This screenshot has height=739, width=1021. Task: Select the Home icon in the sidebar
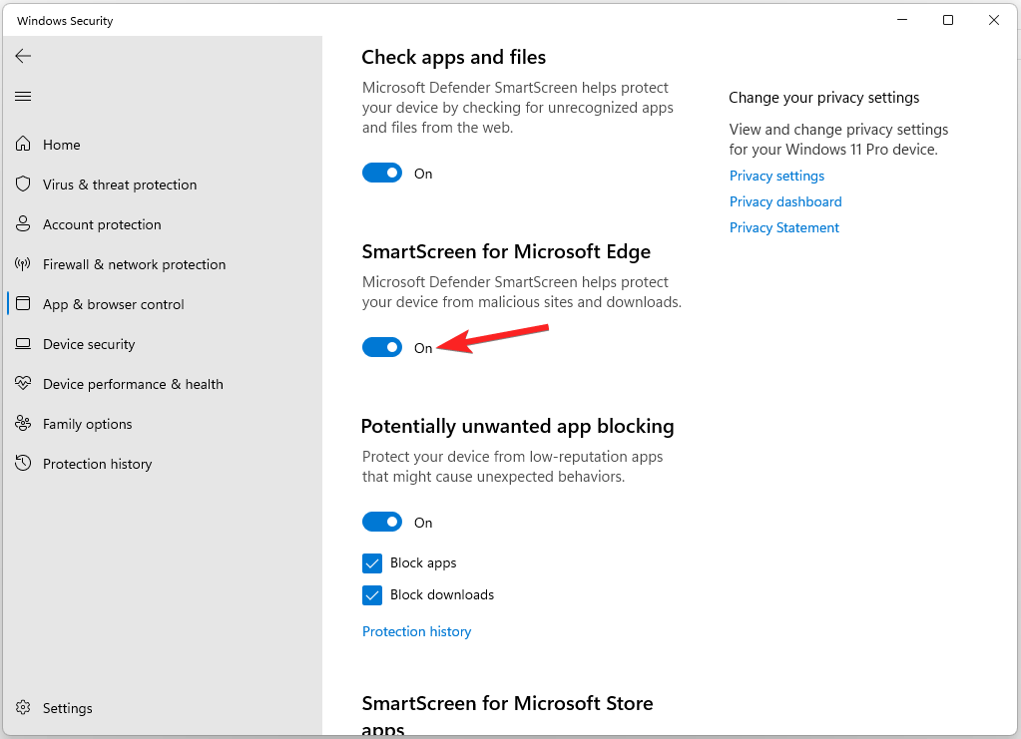(23, 144)
